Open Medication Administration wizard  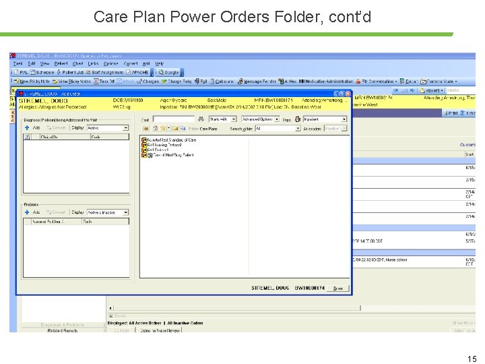326,82
